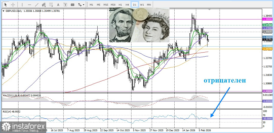Image resolution: width=274 pixels, height=133 pixels.
Task: Open the arrows objects dropdown
Action: 81,5
